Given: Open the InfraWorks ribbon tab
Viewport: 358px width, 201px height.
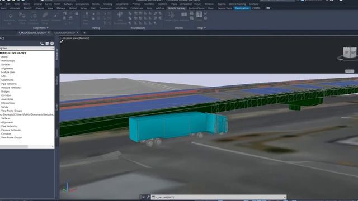Looking at the screenshot, I should coord(121,8).
